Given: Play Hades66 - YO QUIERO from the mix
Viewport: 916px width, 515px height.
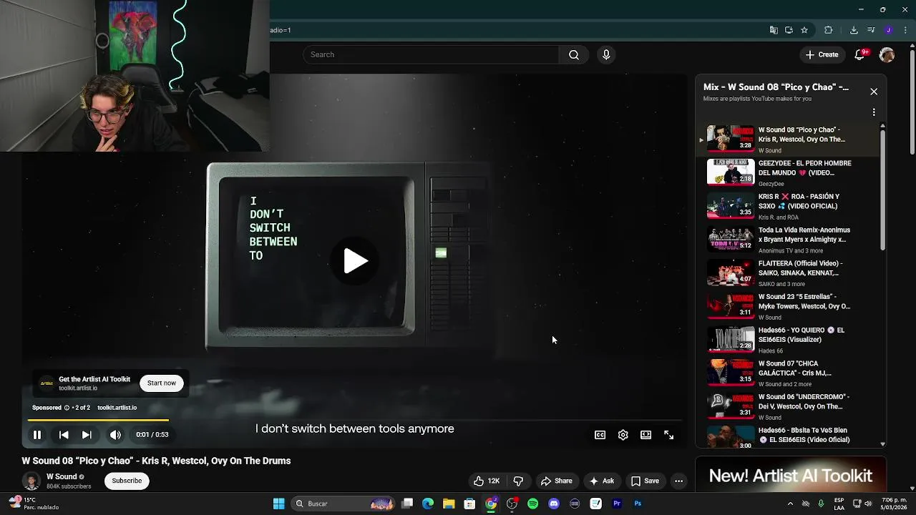Looking at the screenshot, I should 787,340.
